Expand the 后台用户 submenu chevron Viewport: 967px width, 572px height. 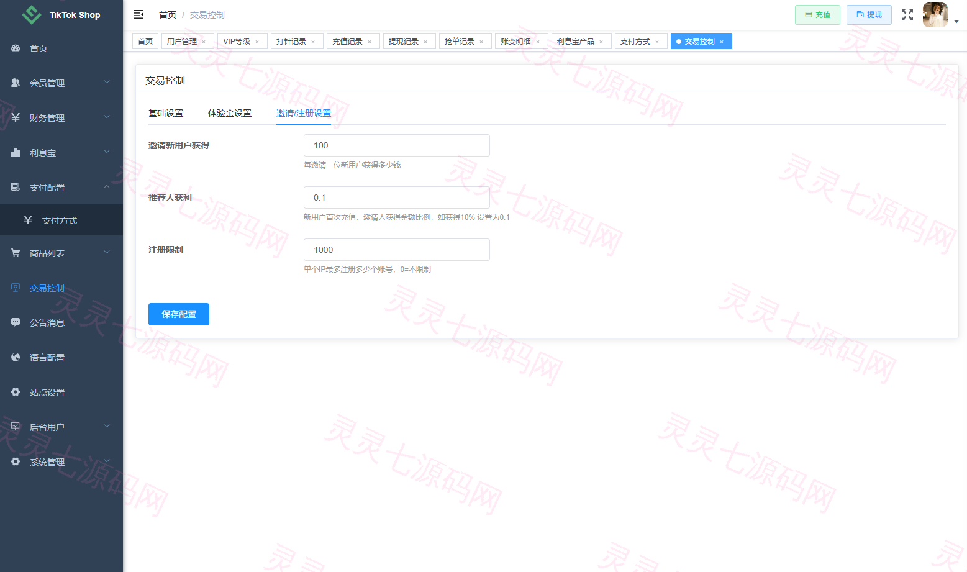[x=107, y=426]
